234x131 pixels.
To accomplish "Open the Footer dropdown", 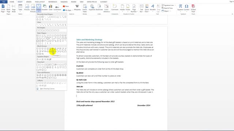I will pyautogui.click(x=128, y=8).
